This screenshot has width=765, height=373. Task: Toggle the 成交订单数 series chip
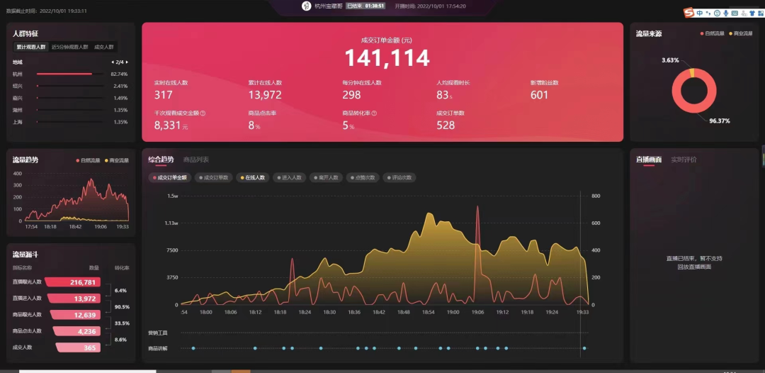click(213, 178)
